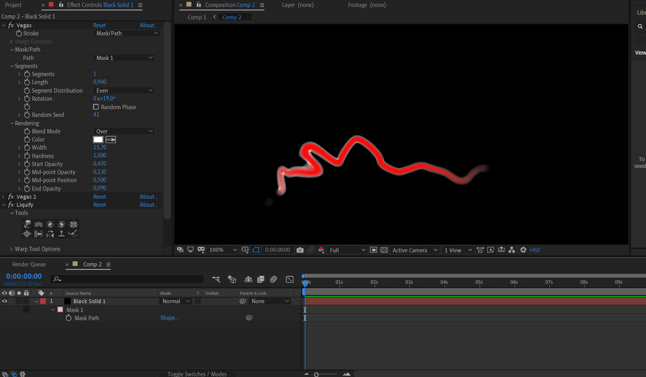Open the Stroke Mask/Path dropdown
This screenshot has width=646, height=377.
point(127,33)
